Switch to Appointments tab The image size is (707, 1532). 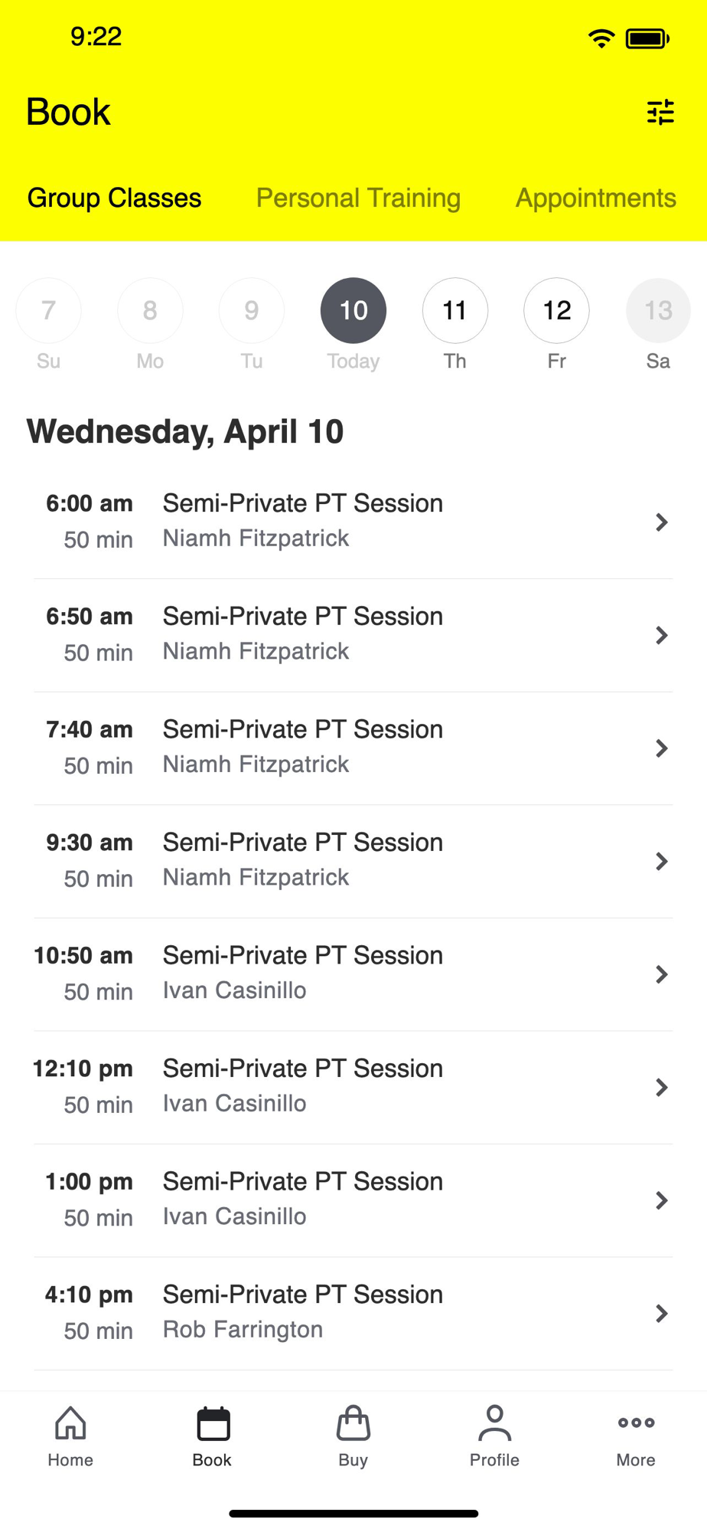click(595, 198)
